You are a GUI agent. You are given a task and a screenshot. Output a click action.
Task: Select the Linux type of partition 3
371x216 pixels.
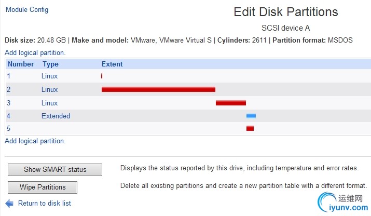point(50,103)
